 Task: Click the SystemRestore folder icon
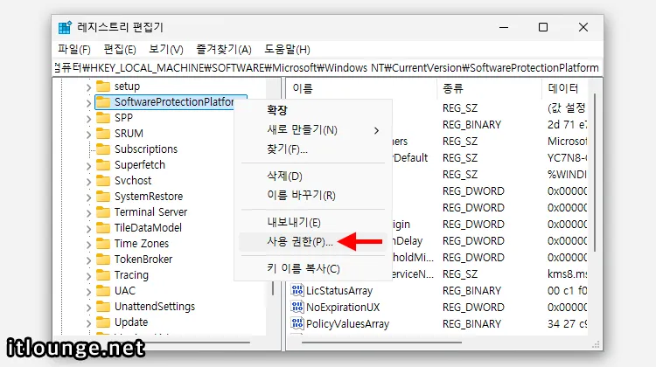103,197
